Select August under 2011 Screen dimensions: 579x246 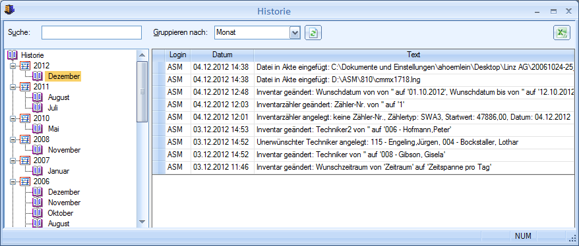[x=59, y=97]
